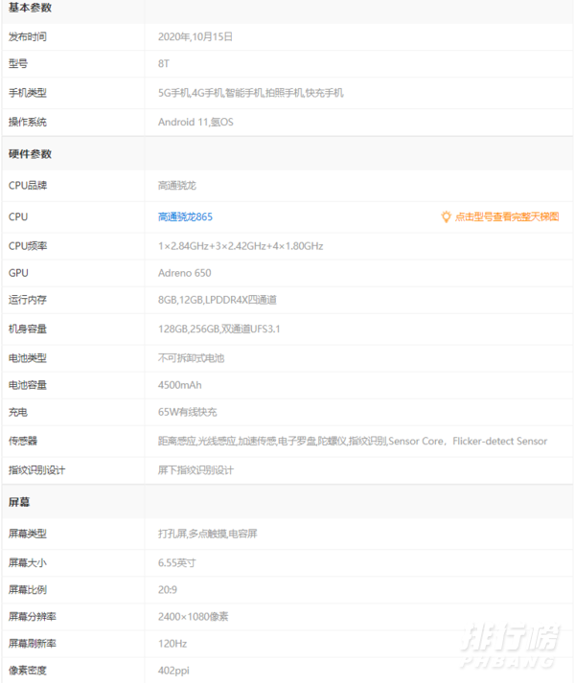The height and width of the screenshot is (683, 575).
Task: Click the 电池容量 label
Action: pyautogui.click(x=28, y=385)
